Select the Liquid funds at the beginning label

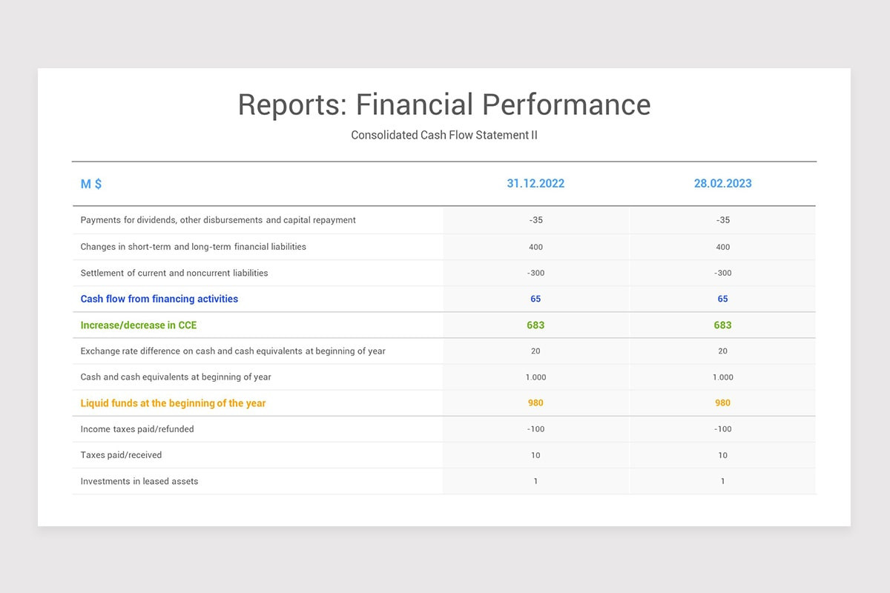(x=172, y=402)
